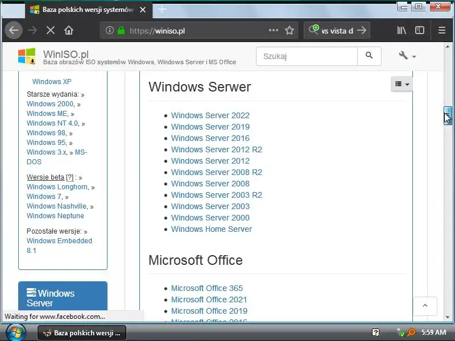Open the Microsoft Office 2019 link
The image size is (455, 341).
209,311
